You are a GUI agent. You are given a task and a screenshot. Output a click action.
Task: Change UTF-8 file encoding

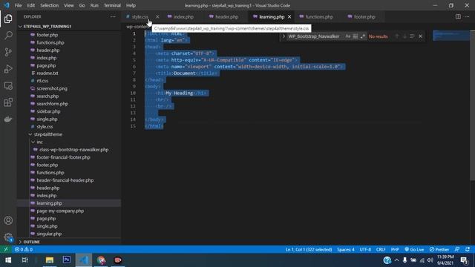point(365,249)
